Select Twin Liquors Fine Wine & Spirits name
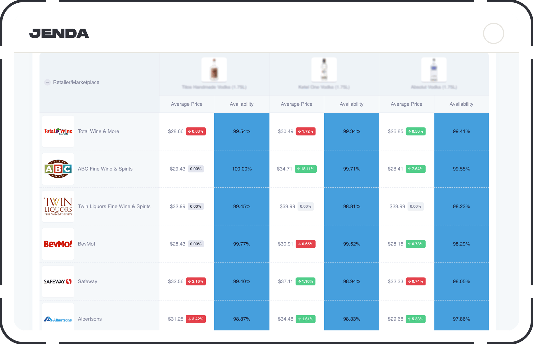Image resolution: width=533 pixels, height=344 pixels. 114,206
